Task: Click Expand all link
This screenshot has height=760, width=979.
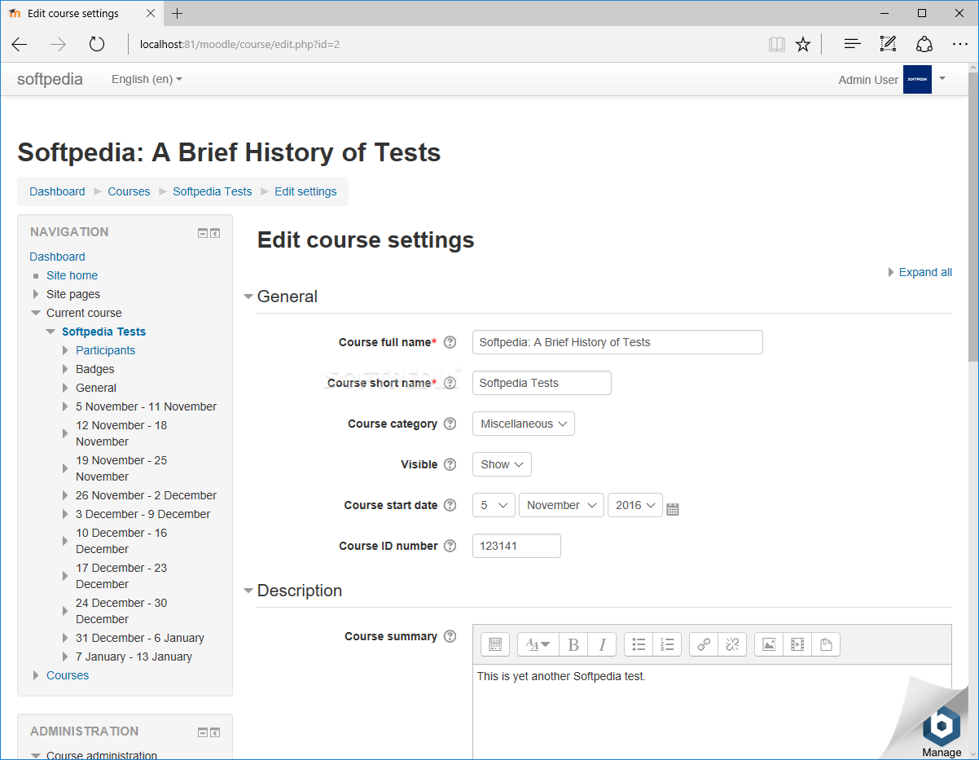Action: click(925, 272)
